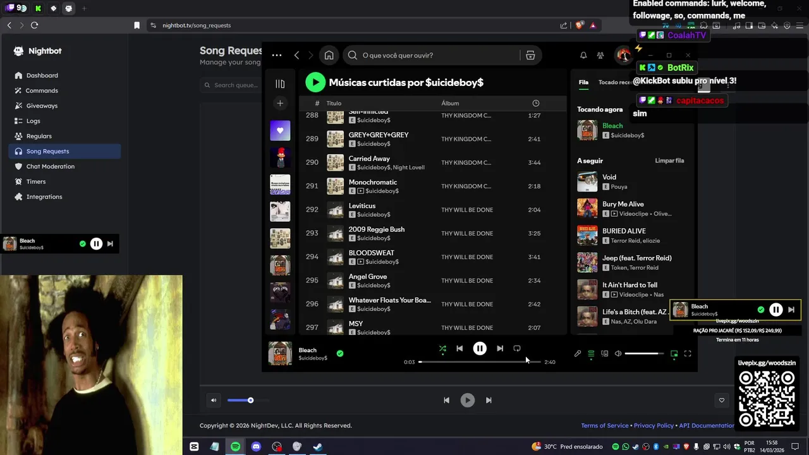Open Dashboard in Nightbot sidebar

click(x=64, y=75)
